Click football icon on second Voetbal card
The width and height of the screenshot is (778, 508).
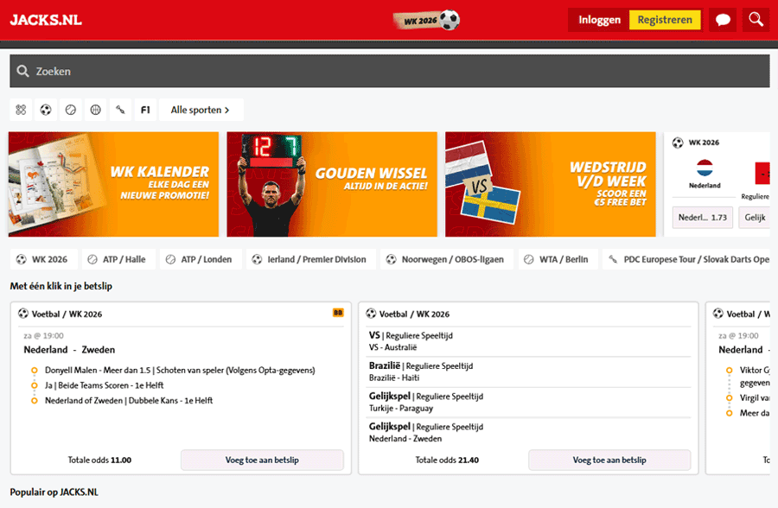tap(371, 314)
